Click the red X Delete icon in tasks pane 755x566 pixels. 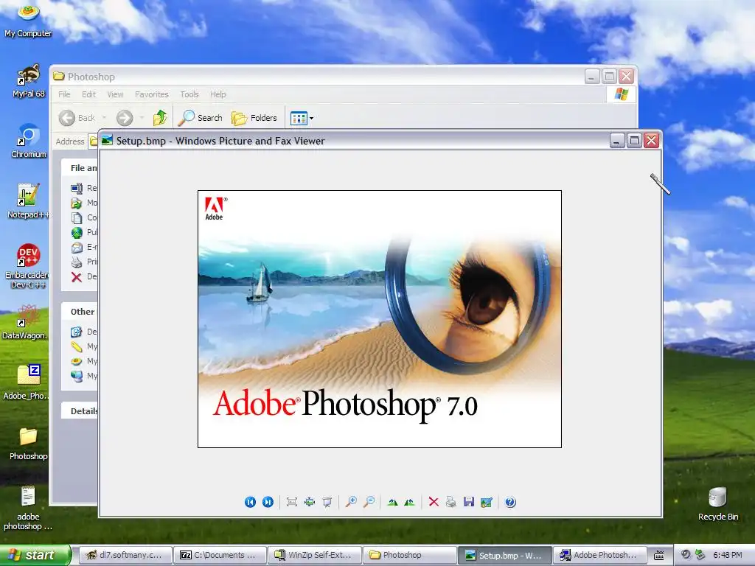[77, 277]
